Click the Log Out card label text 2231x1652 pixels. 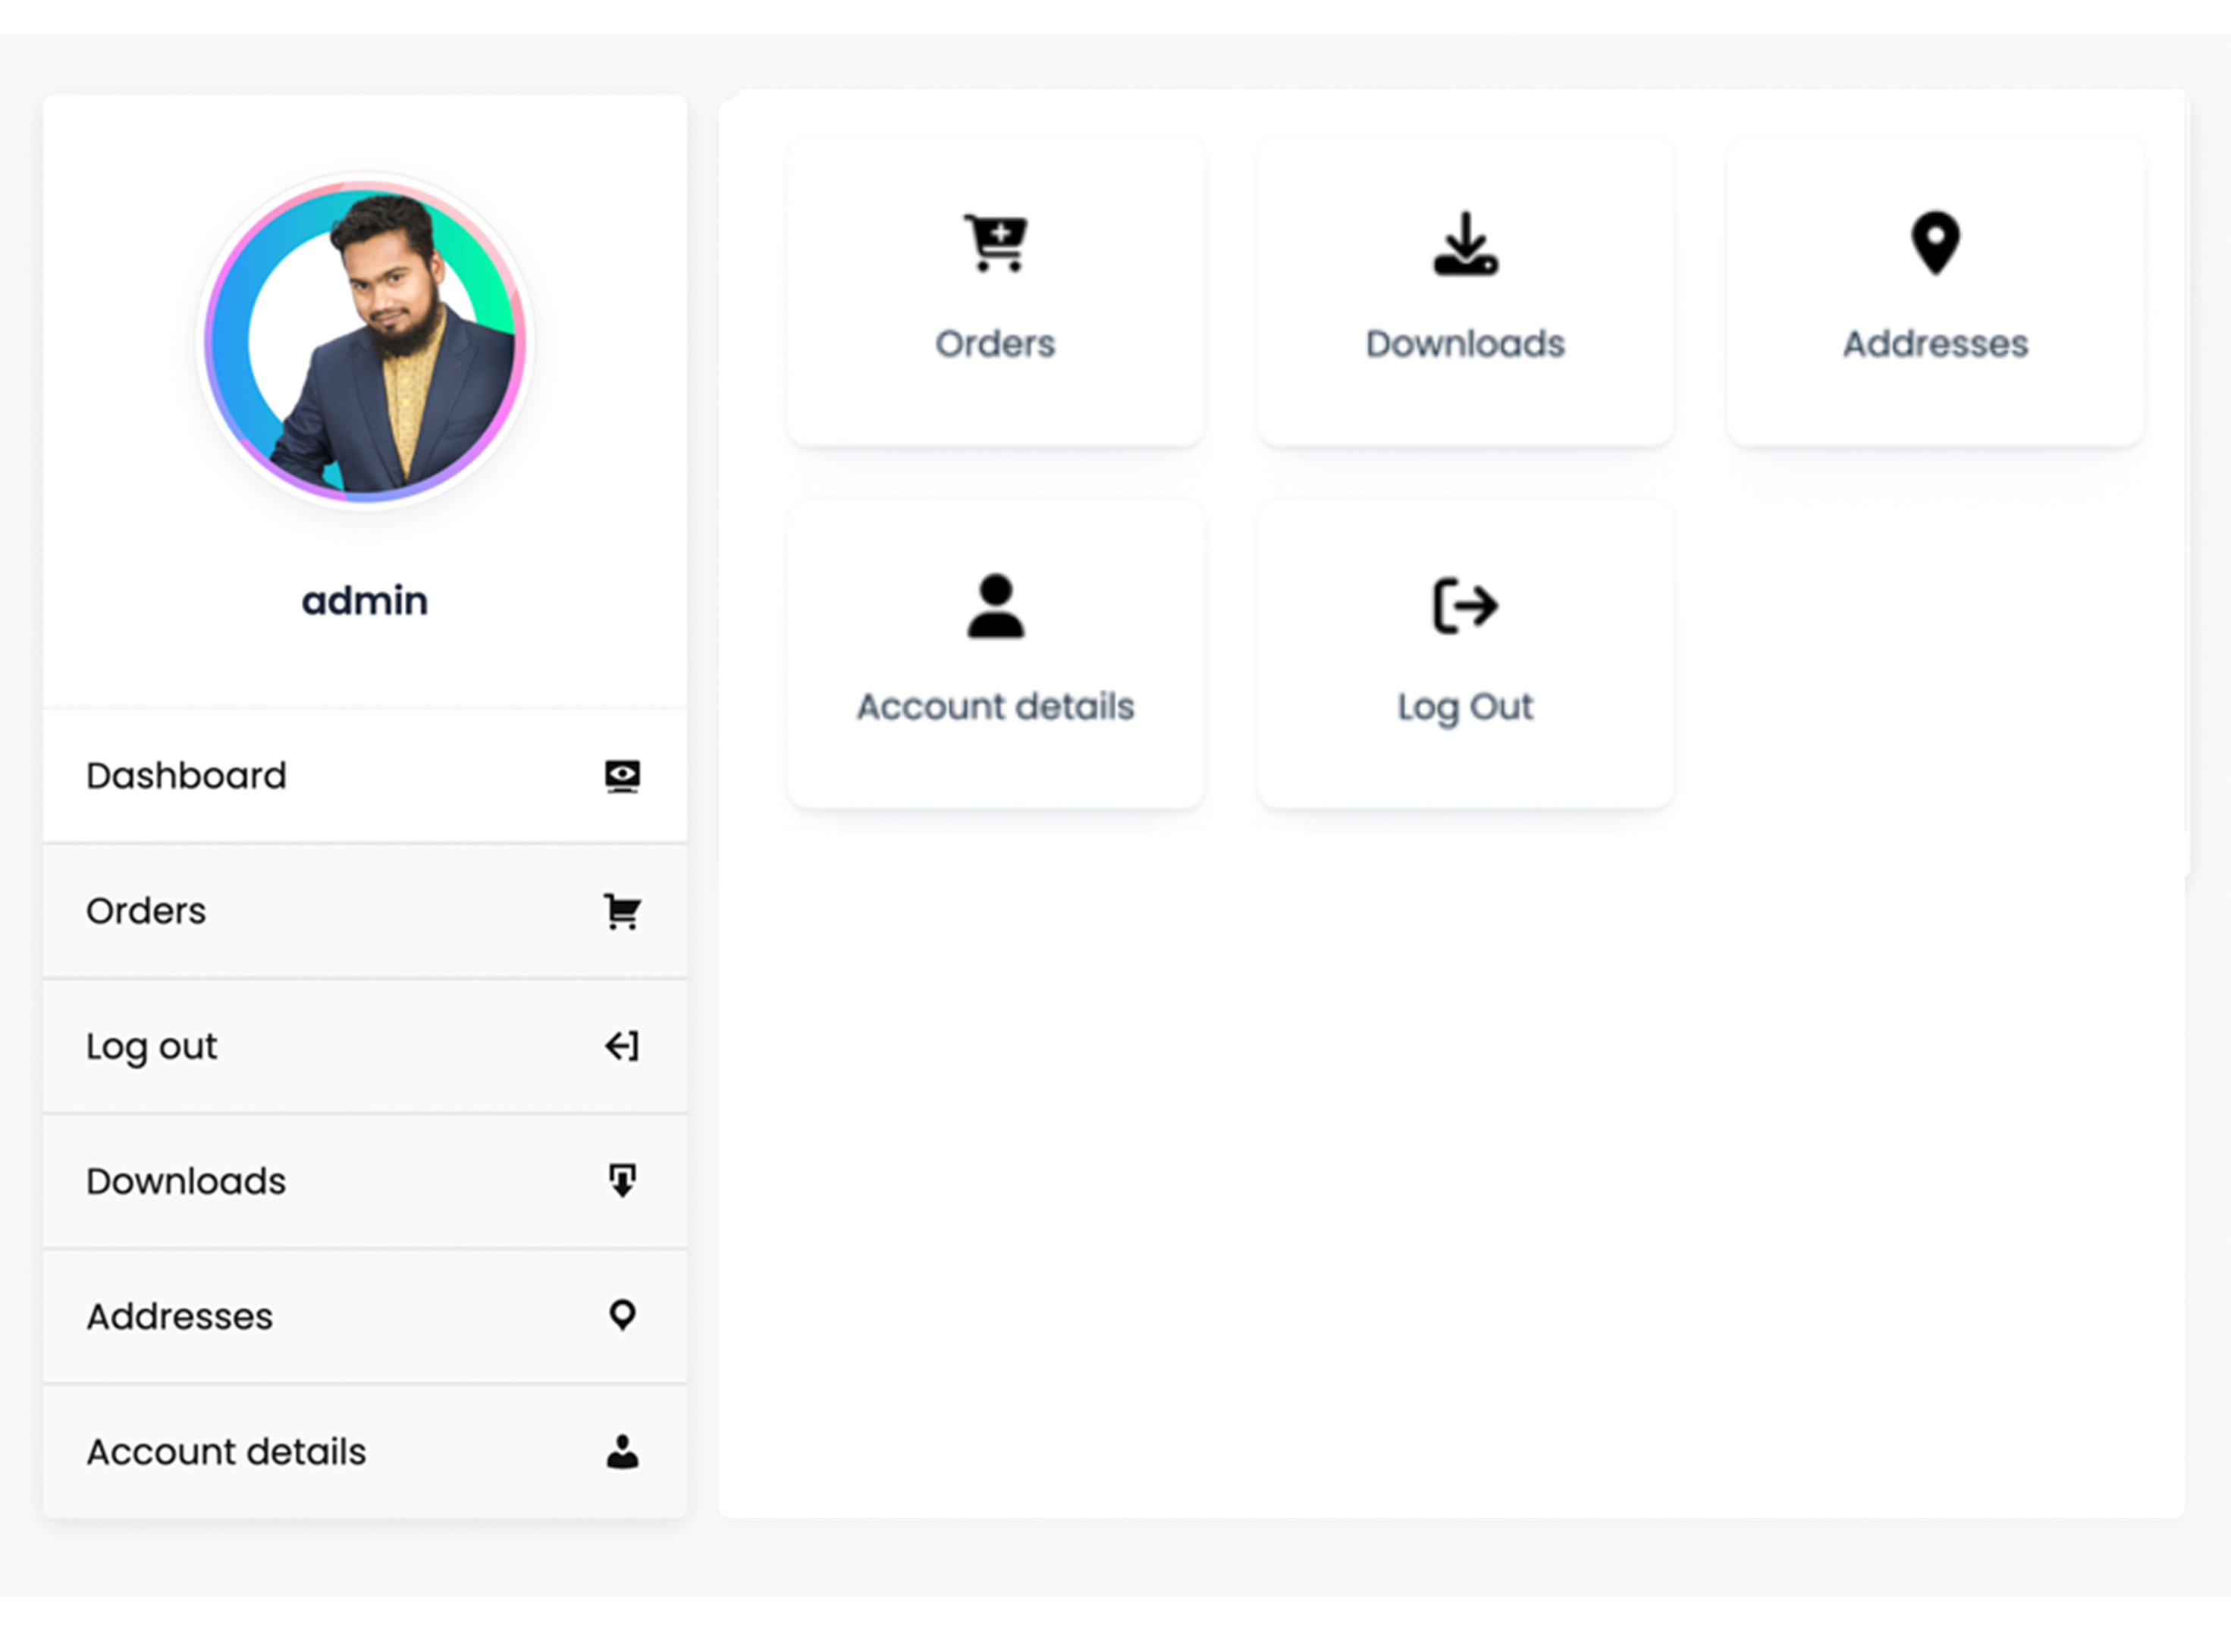(x=1465, y=707)
